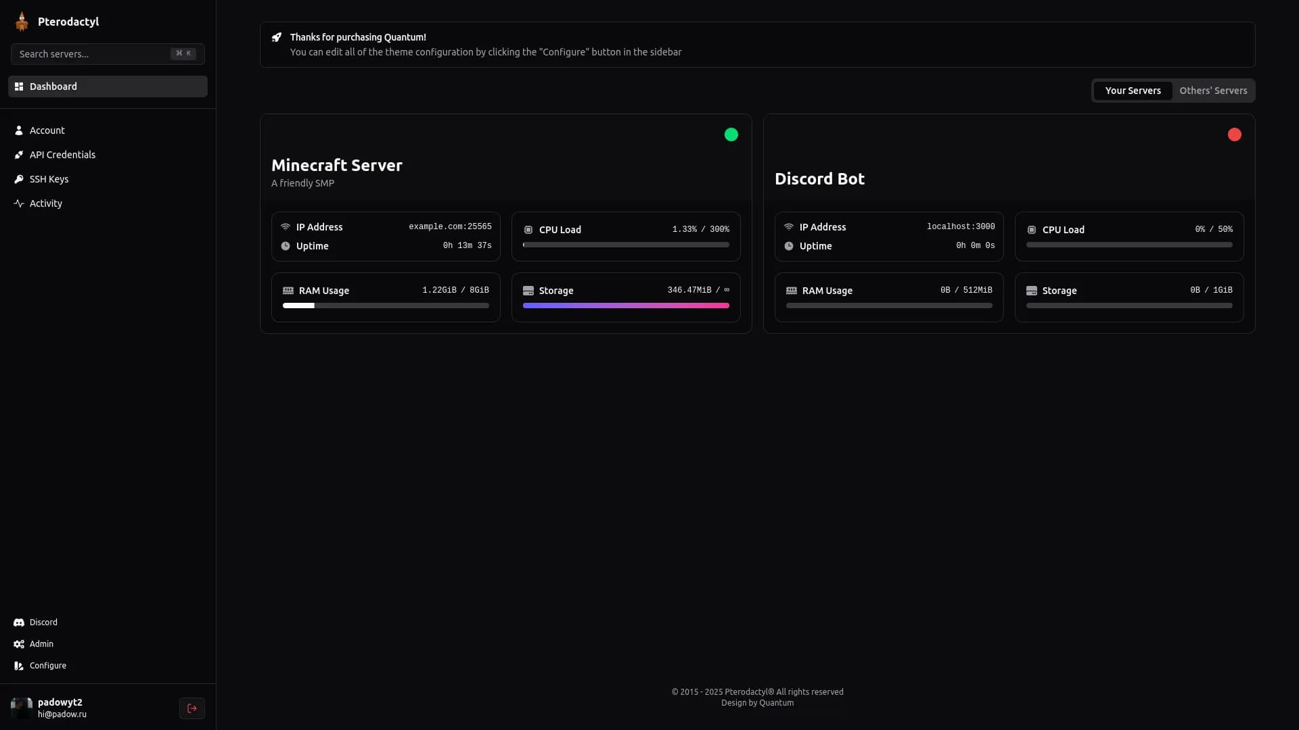Click the IP Address wifi icon on Minecraft Server
The height and width of the screenshot is (730, 1299).
click(286, 227)
